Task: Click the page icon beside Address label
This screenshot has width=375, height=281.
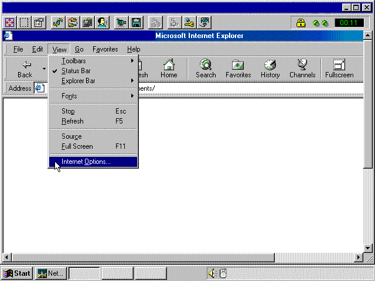Action: (39, 88)
